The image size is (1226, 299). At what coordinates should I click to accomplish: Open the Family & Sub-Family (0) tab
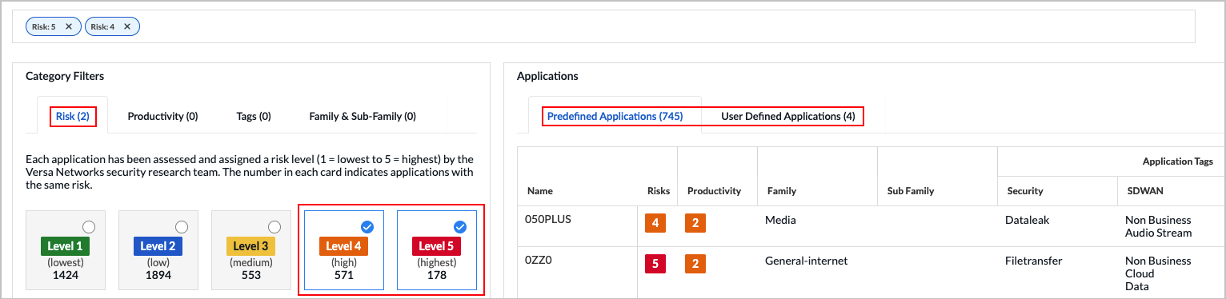click(363, 117)
